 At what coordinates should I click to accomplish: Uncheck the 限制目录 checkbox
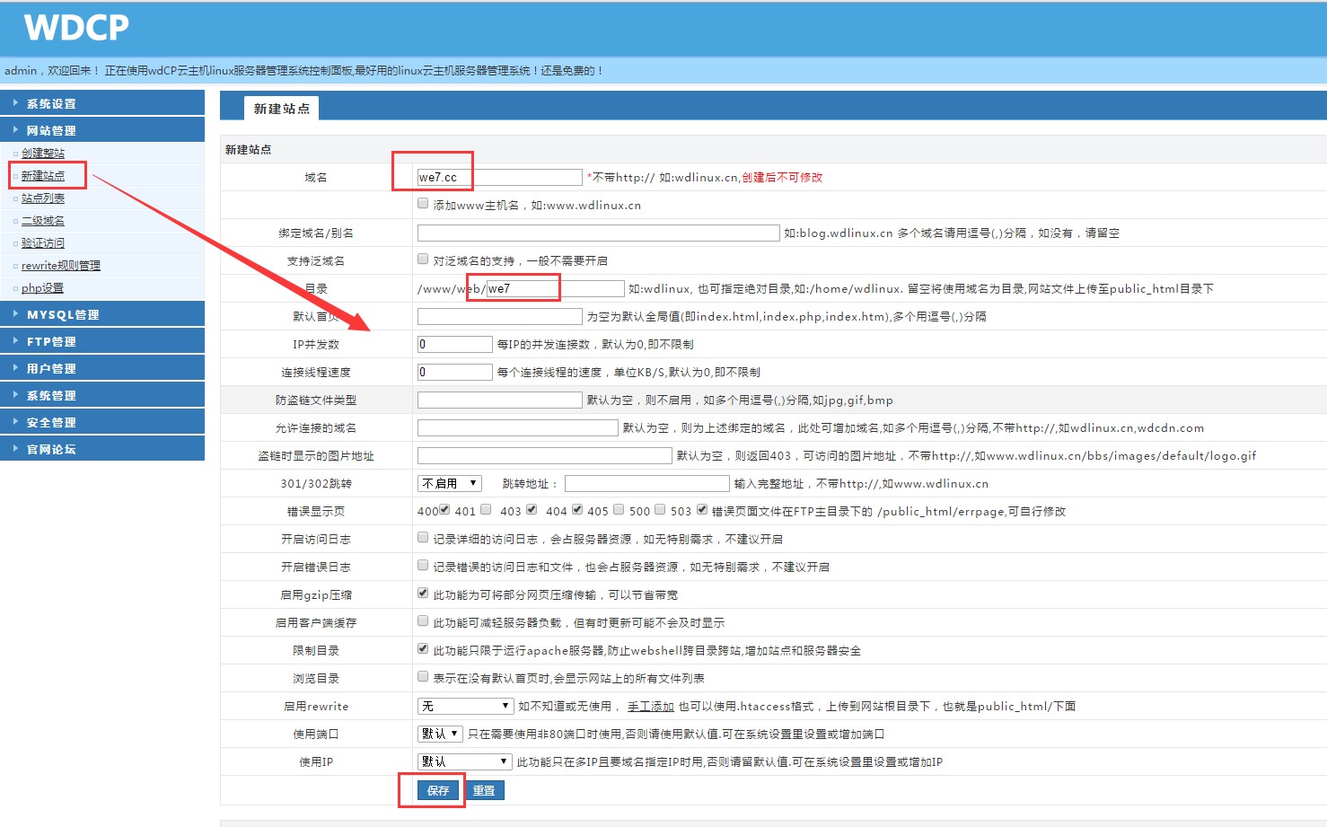(x=423, y=649)
